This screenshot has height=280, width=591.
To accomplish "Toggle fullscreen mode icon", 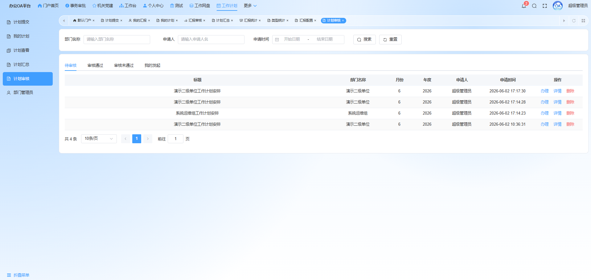I will 545,6.
